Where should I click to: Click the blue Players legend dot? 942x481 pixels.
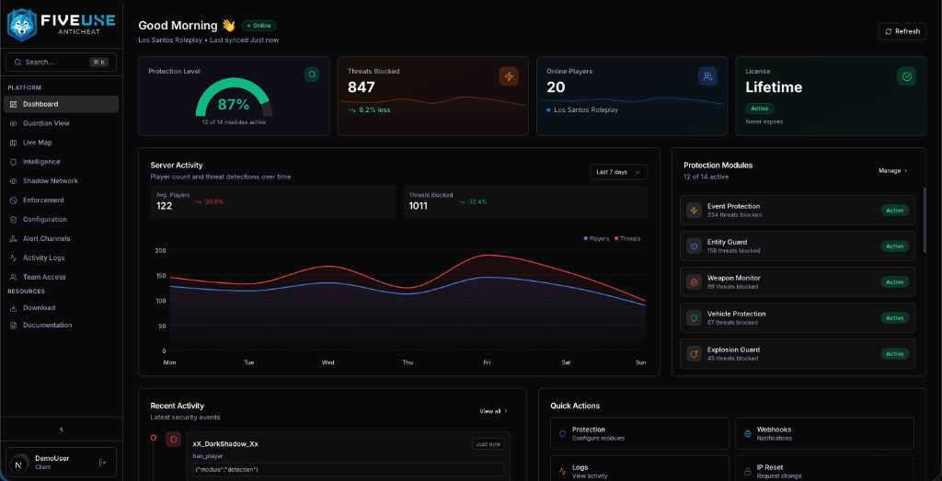pyautogui.click(x=586, y=238)
